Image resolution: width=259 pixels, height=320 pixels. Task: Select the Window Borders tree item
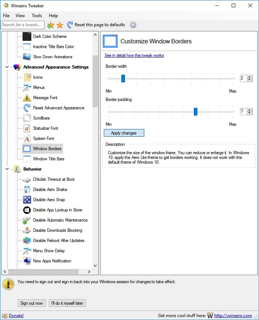coord(42,149)
